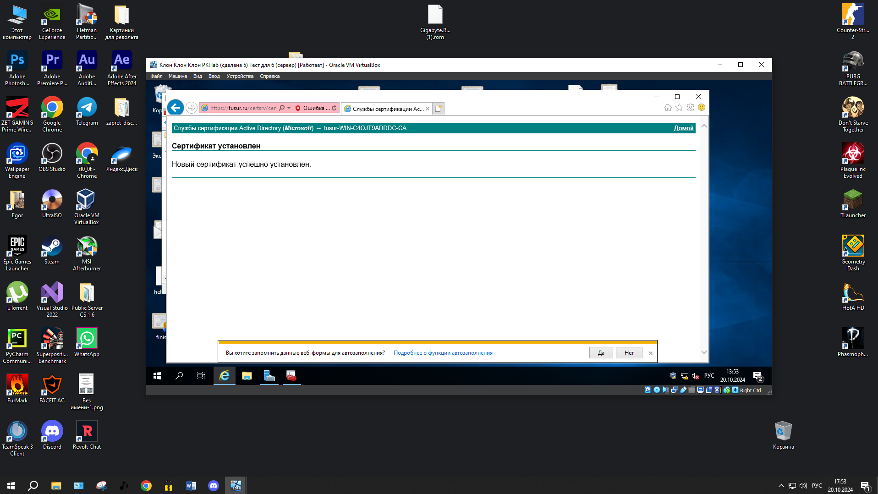Open the Gigabyte ROM file on desktop
The image size is (878, 494).
tap(435, 22)
